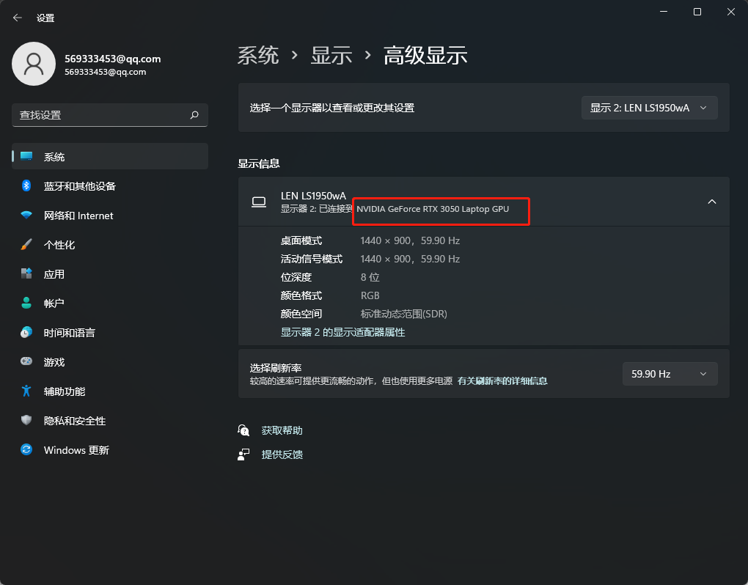Go to Windows 更新
This screenshot has width=748, height=585.
coord(110,450)
